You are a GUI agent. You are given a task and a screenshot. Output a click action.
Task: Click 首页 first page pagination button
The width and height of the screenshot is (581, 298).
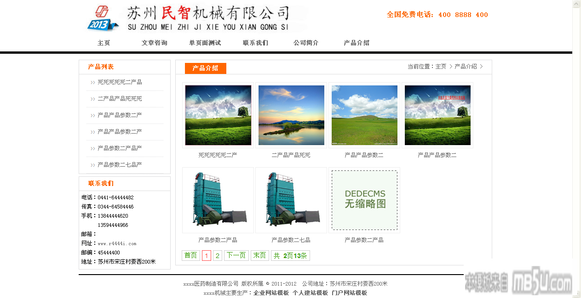pos(190,256)
